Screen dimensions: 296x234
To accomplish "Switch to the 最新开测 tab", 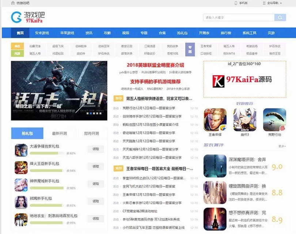I will [x=60, y=134].
